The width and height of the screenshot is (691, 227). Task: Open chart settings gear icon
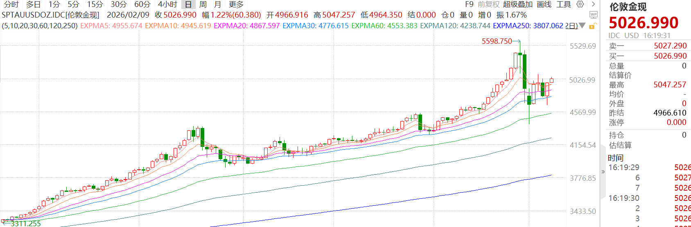(x=580, y=4)
